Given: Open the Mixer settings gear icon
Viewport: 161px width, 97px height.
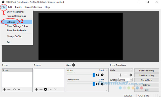Looking at the screenshot, I should [73, 65].
